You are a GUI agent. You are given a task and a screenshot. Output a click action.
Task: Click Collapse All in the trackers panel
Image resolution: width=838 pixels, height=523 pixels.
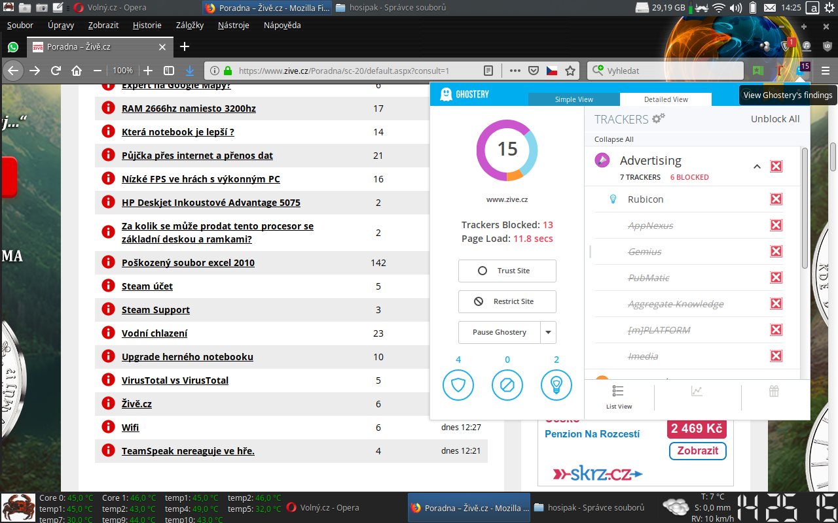click(x=613, y=139)
